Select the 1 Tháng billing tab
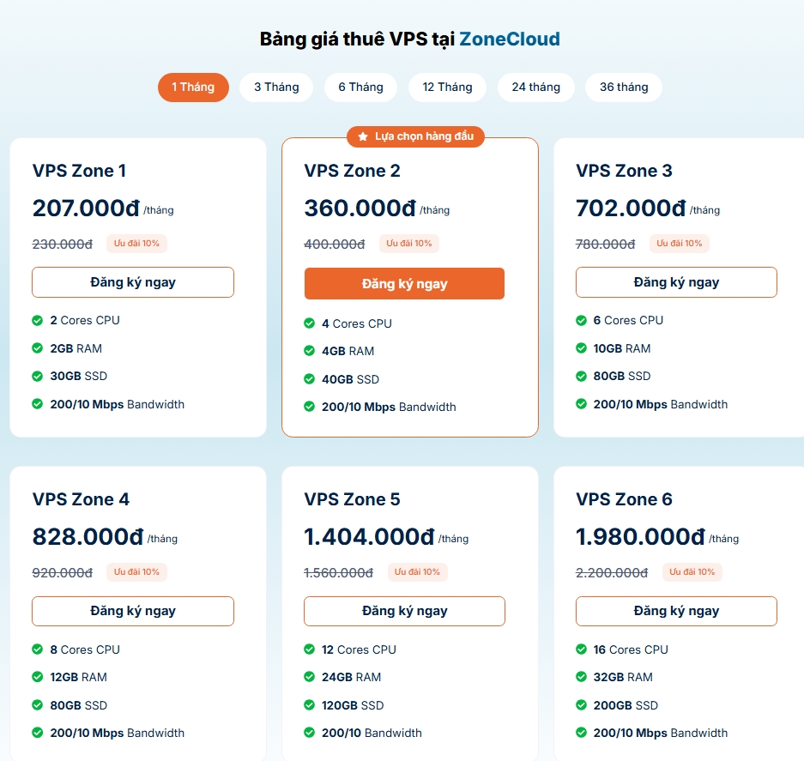The width and height of the screenshot is (804, 761). 193,88
